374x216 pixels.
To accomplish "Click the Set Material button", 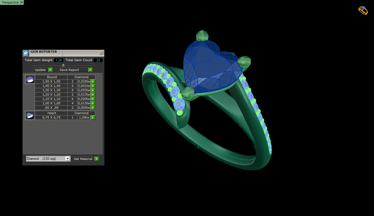I will click(x=83, y=159).
